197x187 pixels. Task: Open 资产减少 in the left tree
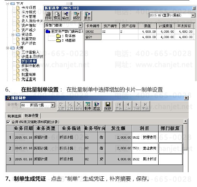29,30
